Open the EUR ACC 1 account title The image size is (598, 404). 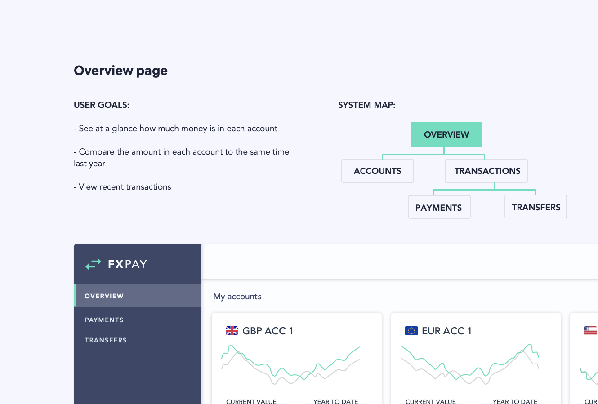[x=446, y=331]
